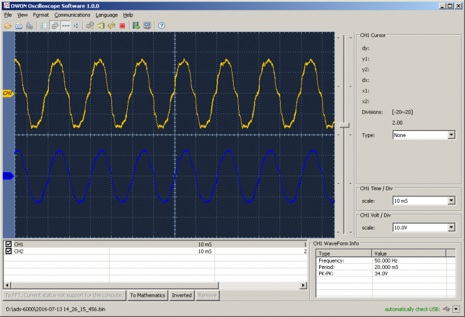This screenshot has height=317, width=465.
Task: Open the Communications menu
Action: point(72,14)
